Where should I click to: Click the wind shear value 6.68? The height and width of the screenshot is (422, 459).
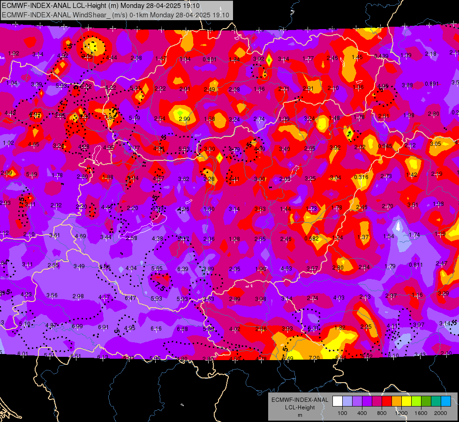tap(182, 329)
